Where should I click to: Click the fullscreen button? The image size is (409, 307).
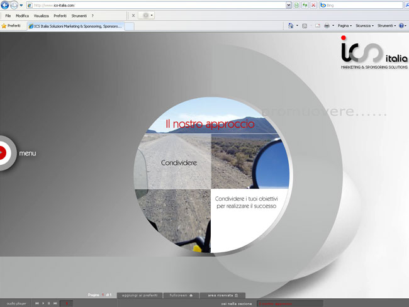(x=181, y=295)
